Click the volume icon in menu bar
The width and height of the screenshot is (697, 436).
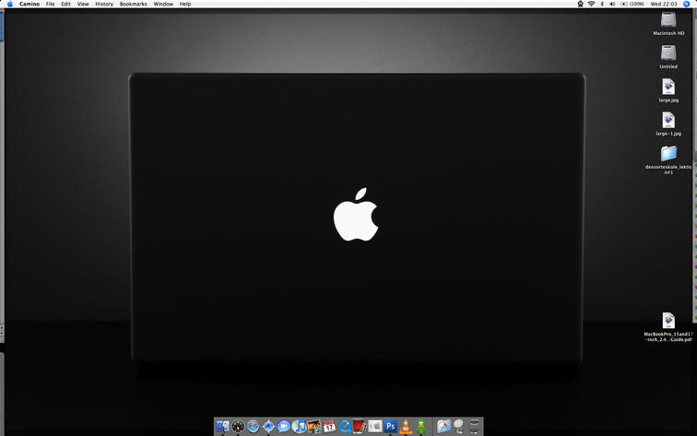[x=612, y=4]
